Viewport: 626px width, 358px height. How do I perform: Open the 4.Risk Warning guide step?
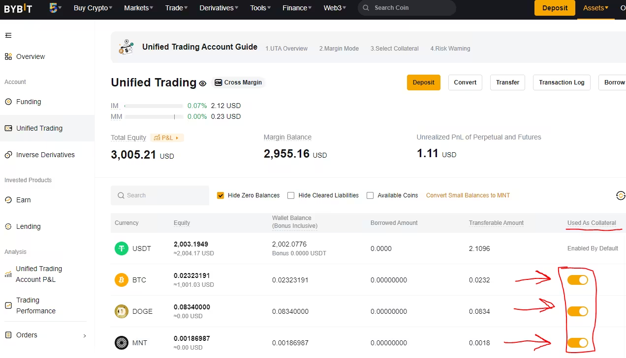pyautogui.click(x=450, y=49)
